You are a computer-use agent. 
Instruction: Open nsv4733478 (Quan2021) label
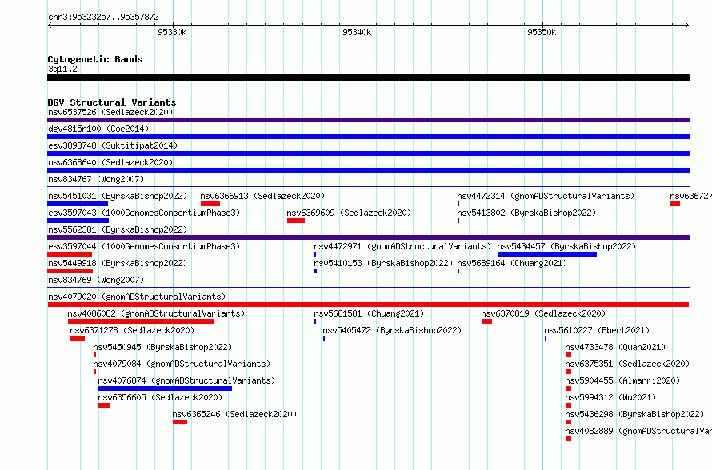click(x=615, y=347)
